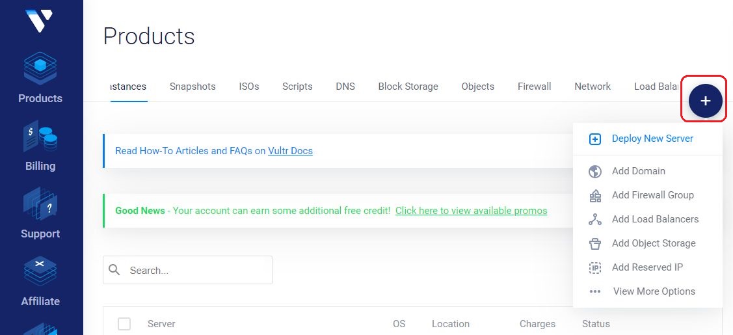Open the Products sidebar icon
733x335 pixels.
pos(40,69)
